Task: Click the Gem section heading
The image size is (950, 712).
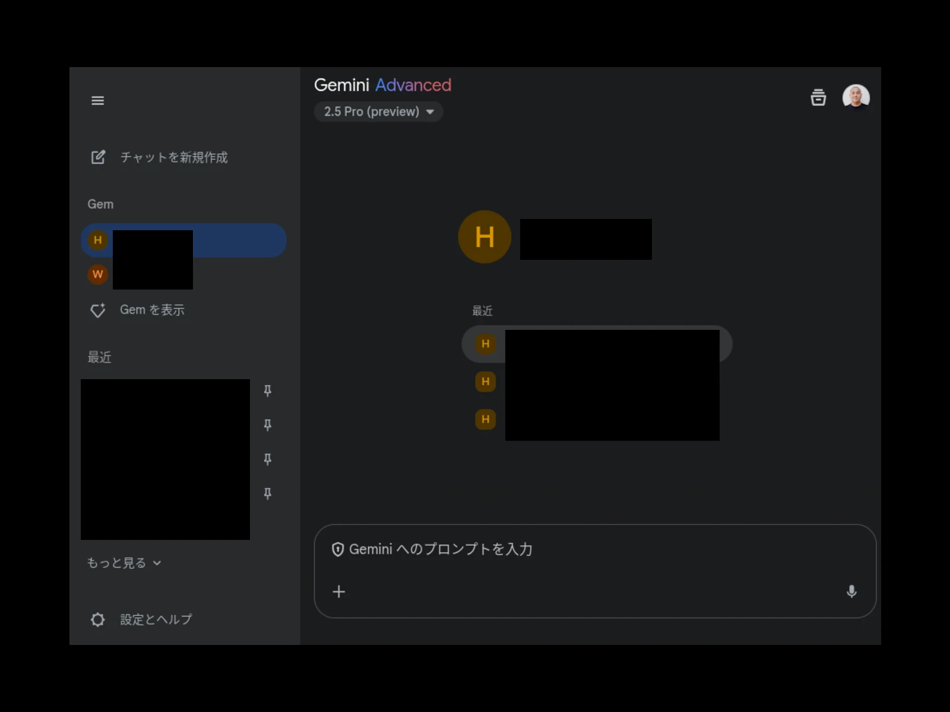Action: coord(100,204)
